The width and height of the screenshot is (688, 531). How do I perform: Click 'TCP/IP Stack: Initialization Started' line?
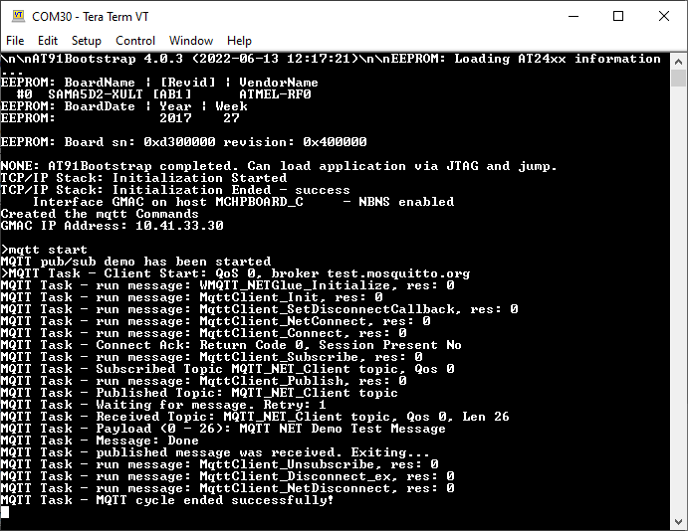pyautogui.click(x=144, y=178)
